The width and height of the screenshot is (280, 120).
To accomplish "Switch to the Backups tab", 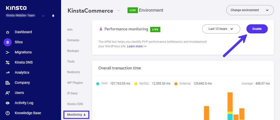I will [73, 51].
